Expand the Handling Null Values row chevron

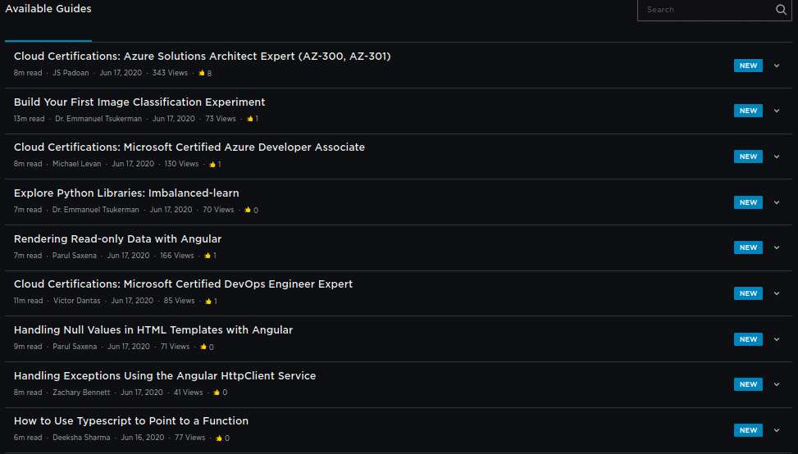(777, 339)
